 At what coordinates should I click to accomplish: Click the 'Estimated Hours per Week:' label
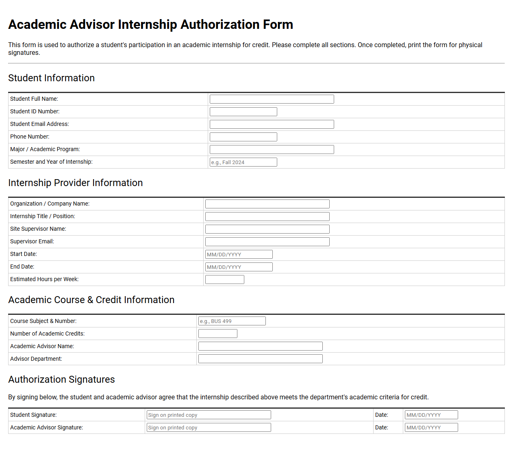[44, 279]
